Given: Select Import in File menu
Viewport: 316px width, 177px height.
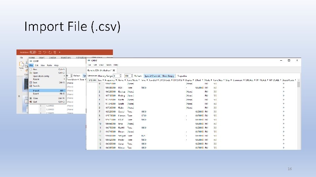Looking at the screenshot, I should click(x=47, y=90).
